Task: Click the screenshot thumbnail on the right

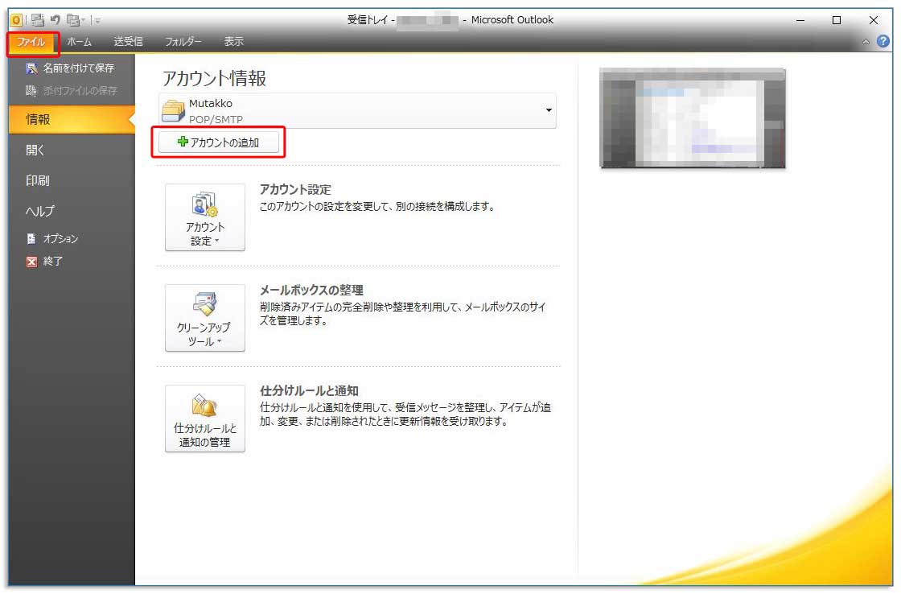Action: click(x=690, y=118)
